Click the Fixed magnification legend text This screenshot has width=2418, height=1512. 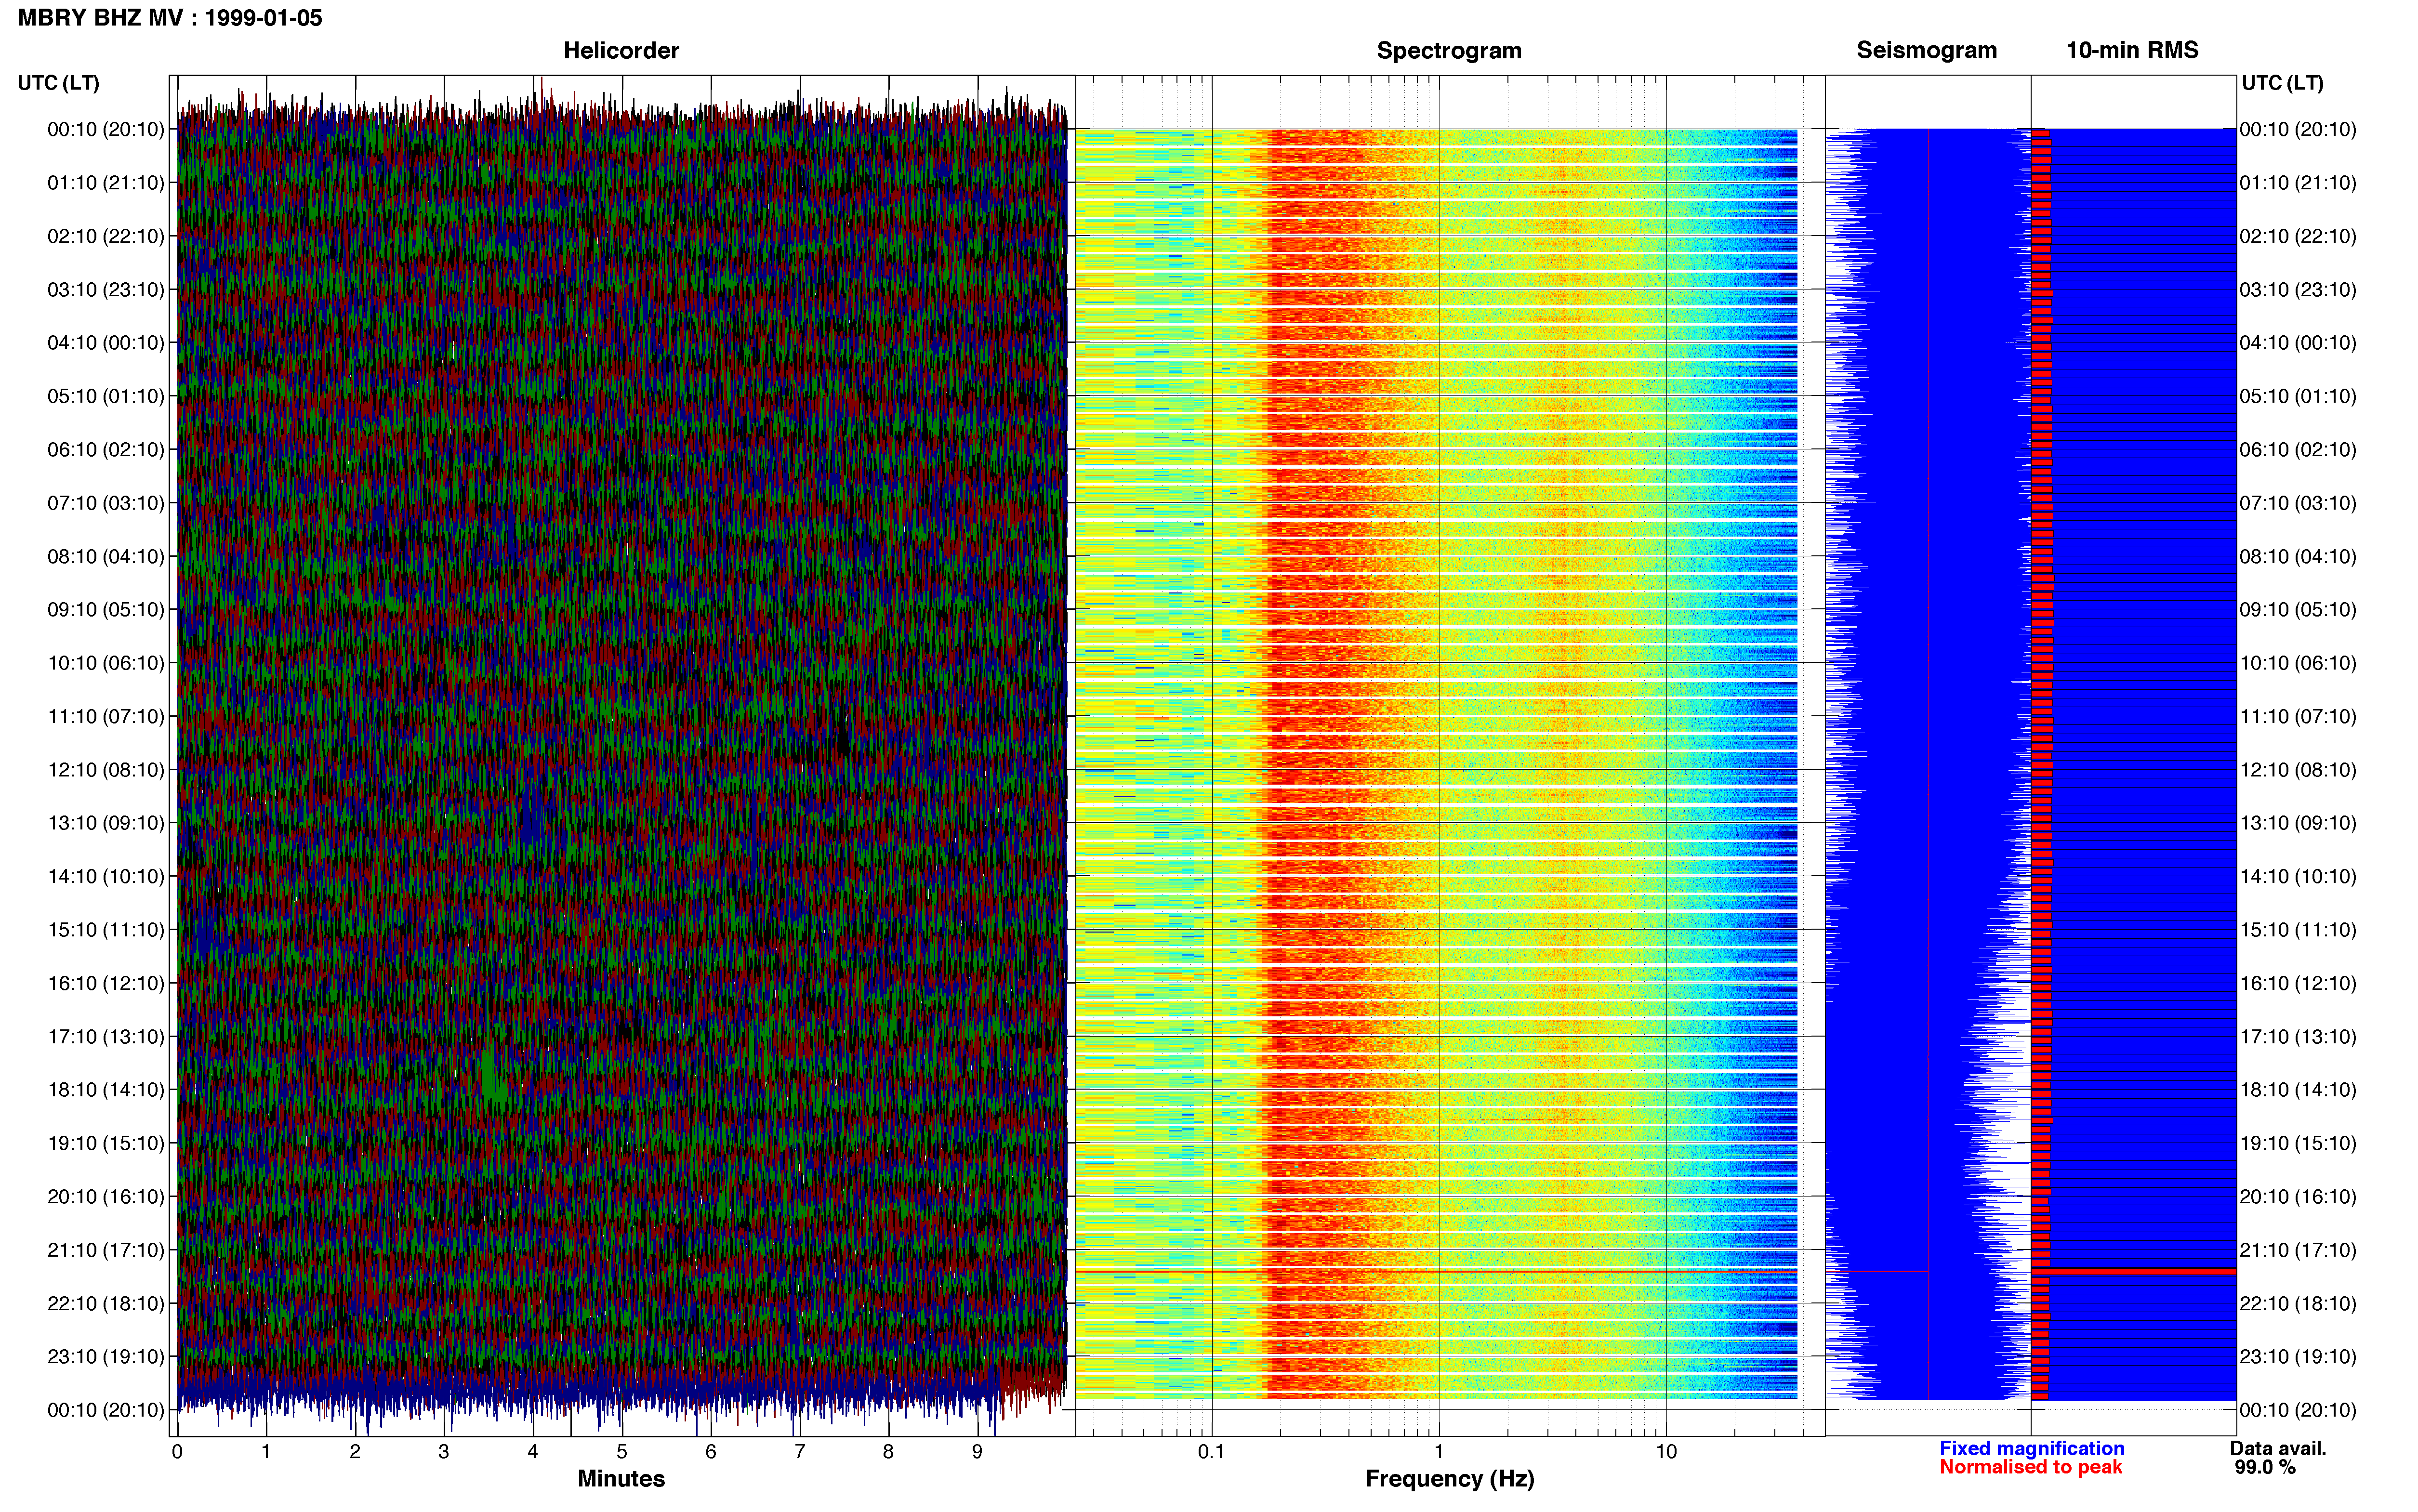click(x=2031, y=1448)
